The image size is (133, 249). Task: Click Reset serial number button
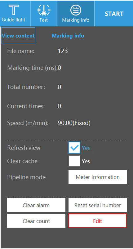tap(98, 205)
